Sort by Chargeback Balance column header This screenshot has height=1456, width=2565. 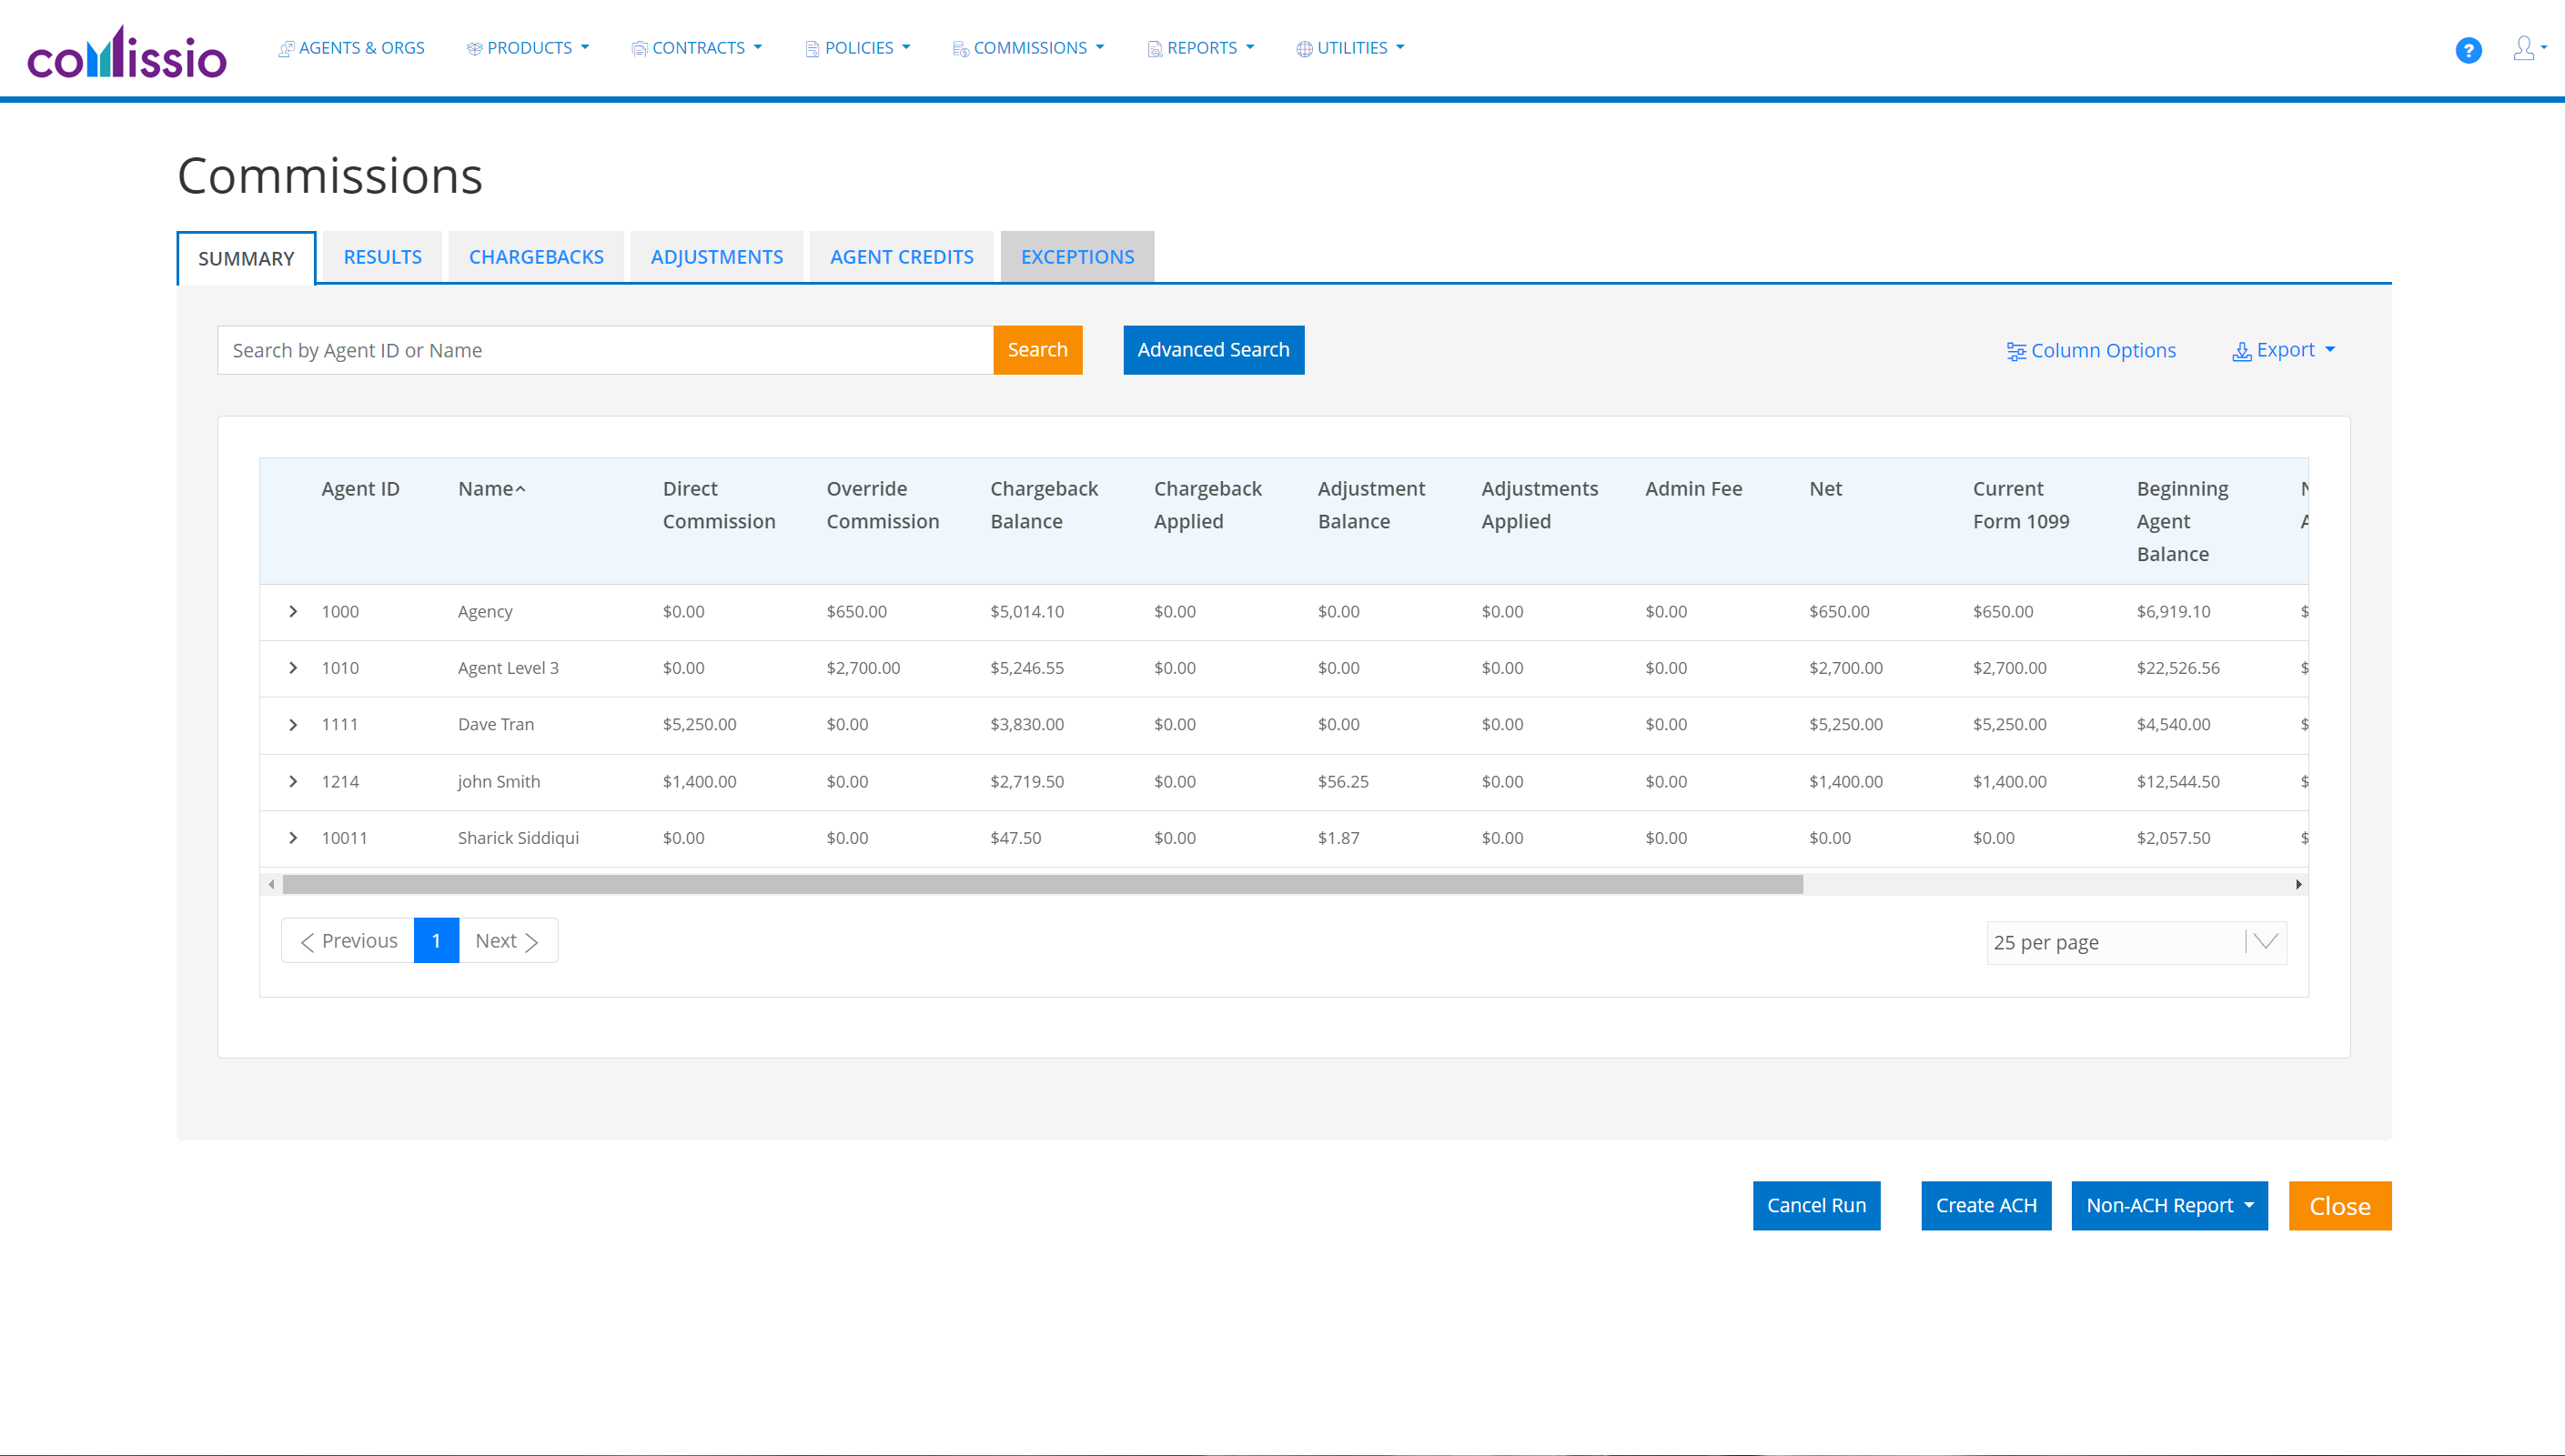pos(1044,505)
